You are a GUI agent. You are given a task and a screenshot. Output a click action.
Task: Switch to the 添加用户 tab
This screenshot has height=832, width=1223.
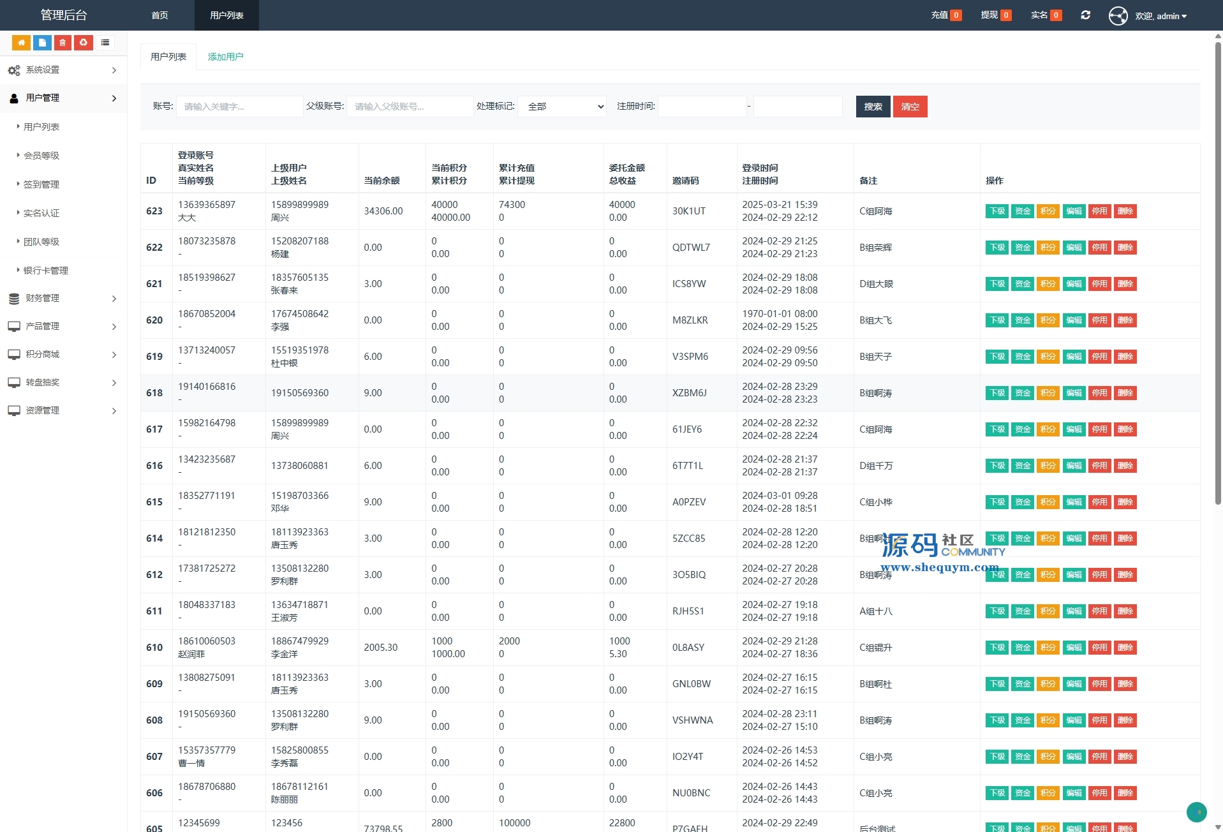tap(225, 57)
